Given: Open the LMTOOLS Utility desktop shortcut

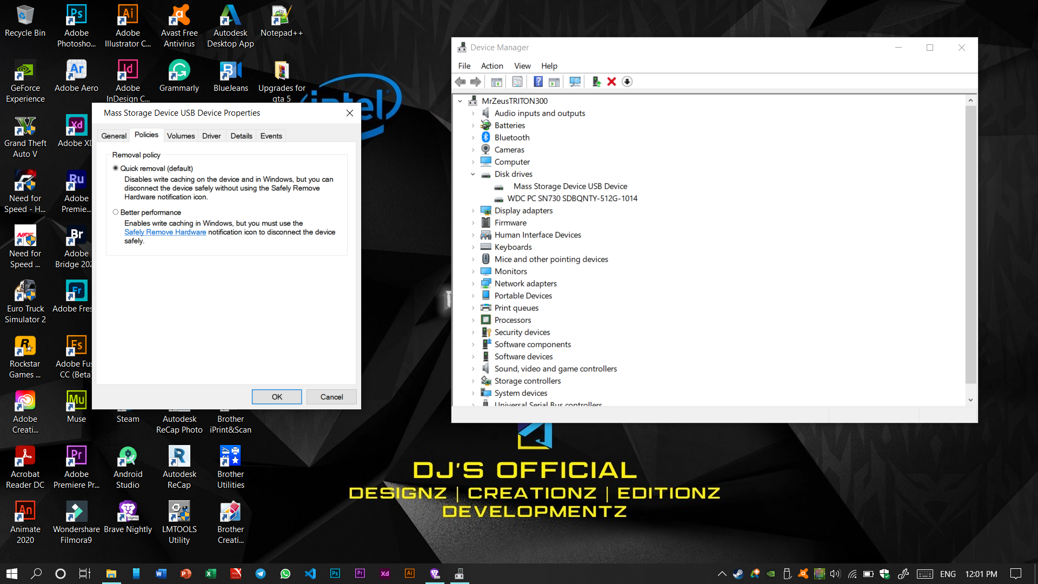Looking at the screenshot, I should coord(179,523).
